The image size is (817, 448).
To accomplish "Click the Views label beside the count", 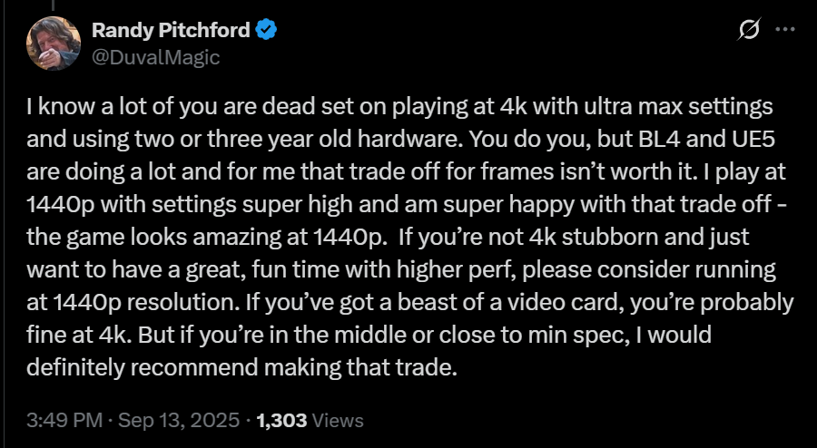I will [x=337, y=420].
